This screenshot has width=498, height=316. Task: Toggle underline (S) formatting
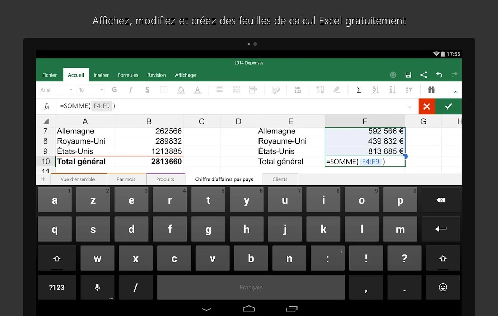[147, 90]
